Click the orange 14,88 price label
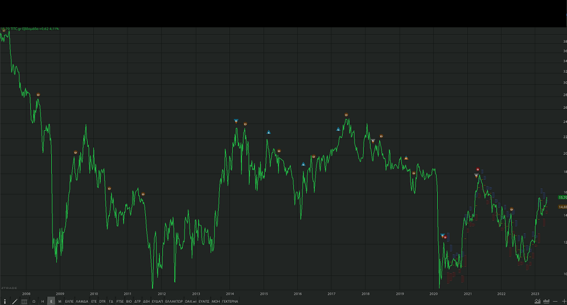567x305 pixels. tap(562, 207)
